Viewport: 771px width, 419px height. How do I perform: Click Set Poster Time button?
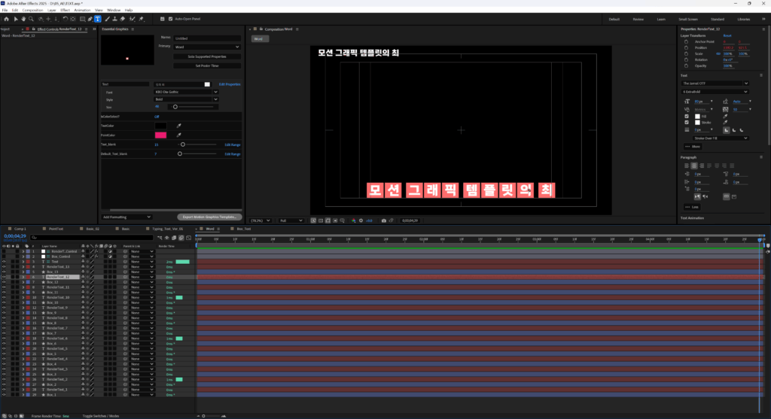(x=207, y=65)
